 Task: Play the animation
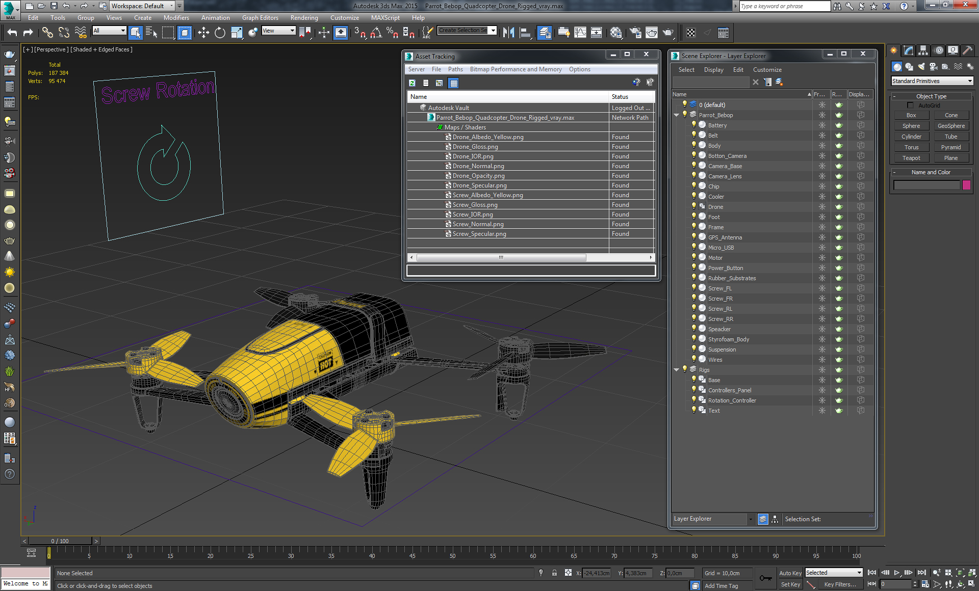click(x=897, y=573)
